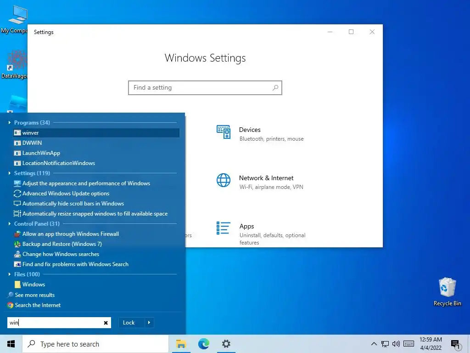This screenshot has width=470, height=353.
Task: Open the Apps category link
Action: pos(246,226)
